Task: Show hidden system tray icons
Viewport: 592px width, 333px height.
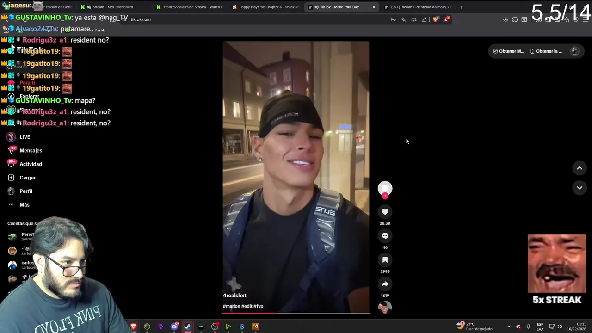Action: click(509, 327)
